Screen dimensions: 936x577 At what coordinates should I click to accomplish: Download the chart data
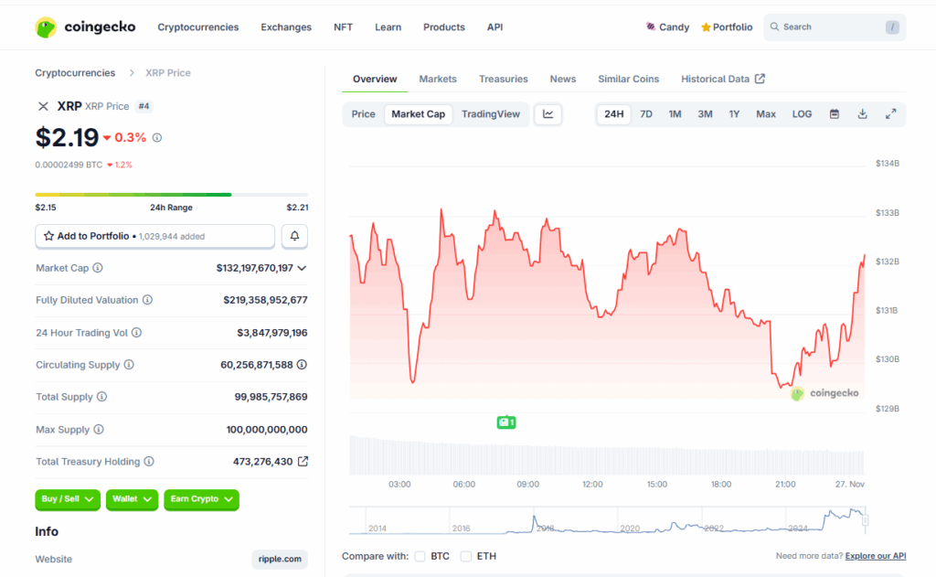[862, 114]
